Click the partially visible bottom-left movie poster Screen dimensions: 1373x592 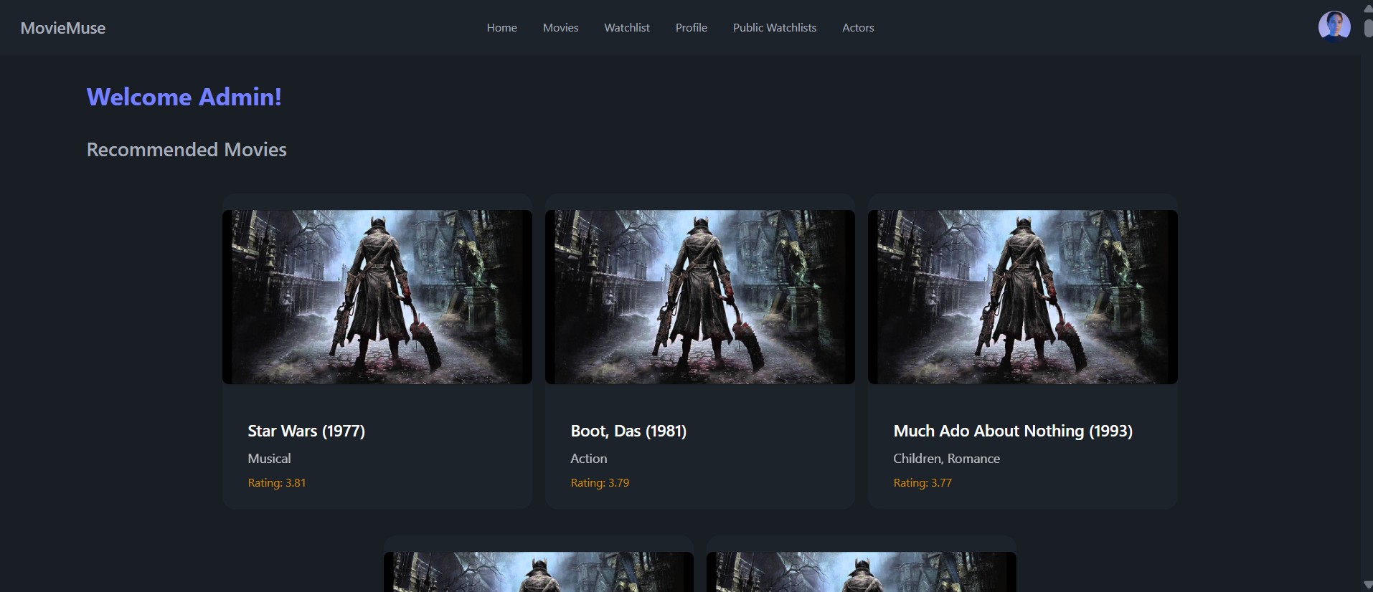(538, 572)
